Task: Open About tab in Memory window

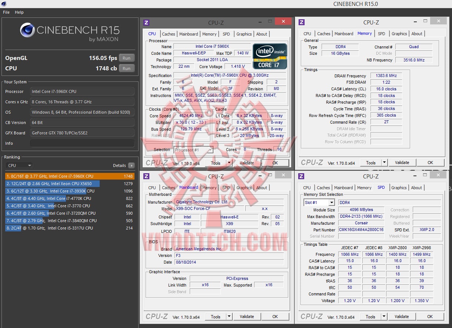Action: point(417,34)
